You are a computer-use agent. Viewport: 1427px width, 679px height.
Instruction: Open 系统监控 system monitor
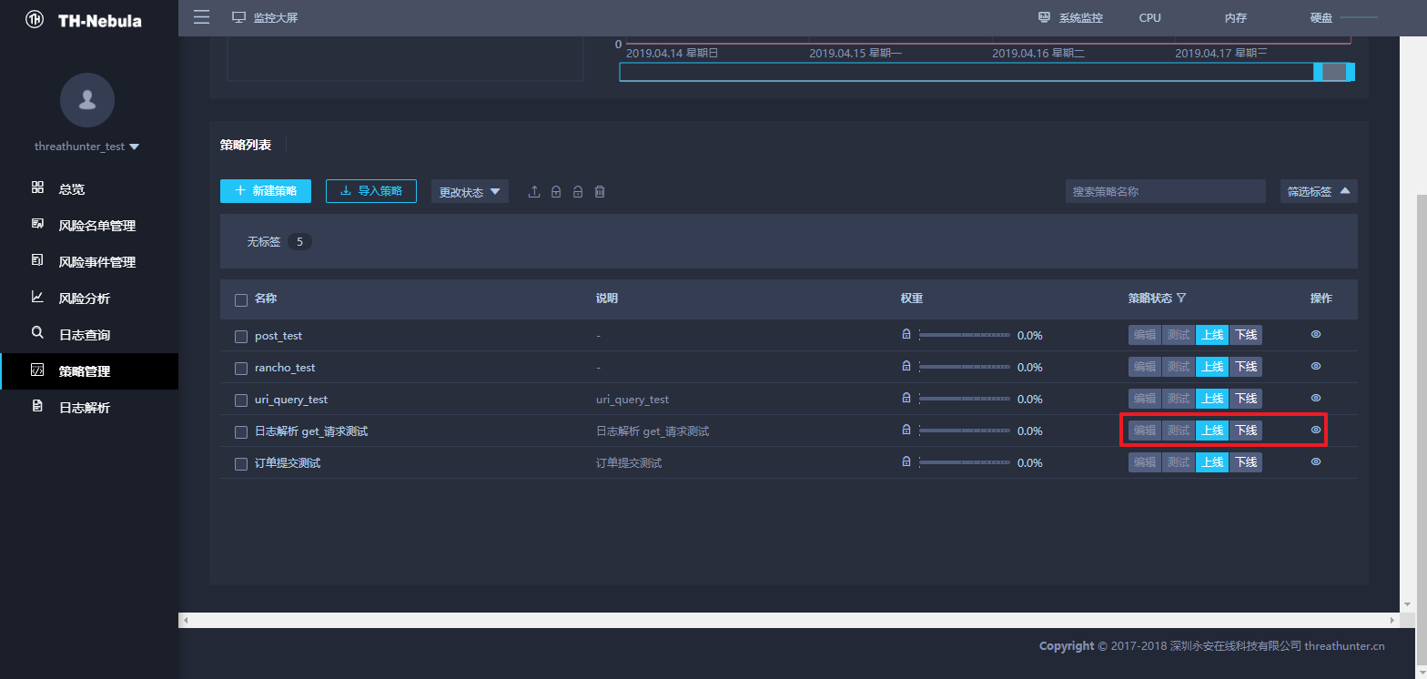tap(1070, 17)
